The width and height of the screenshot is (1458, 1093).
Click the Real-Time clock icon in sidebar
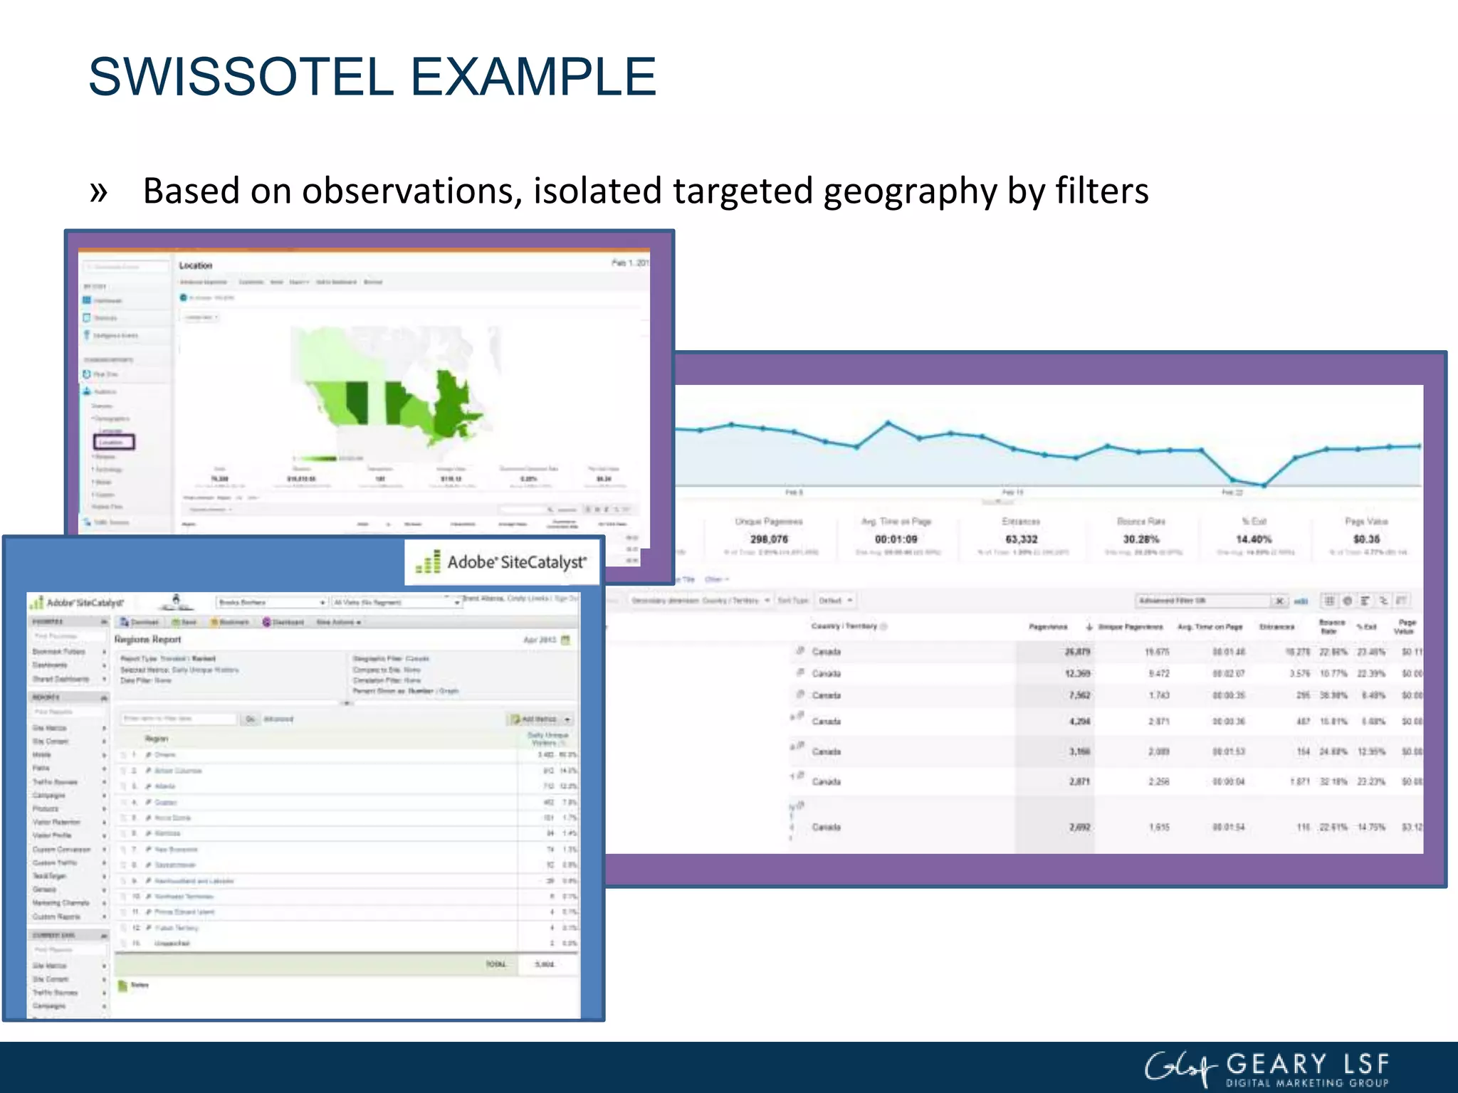[x=87, y=374]
